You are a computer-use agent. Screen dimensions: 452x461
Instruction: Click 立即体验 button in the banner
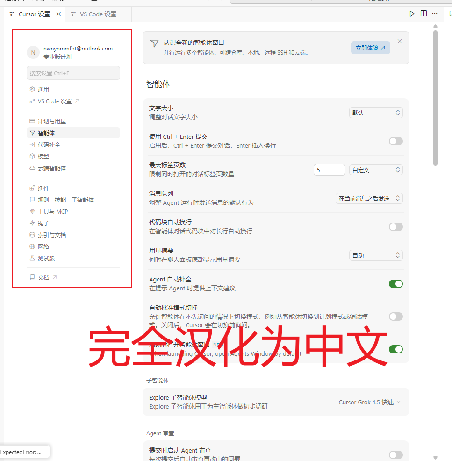[x=370, y=48]
